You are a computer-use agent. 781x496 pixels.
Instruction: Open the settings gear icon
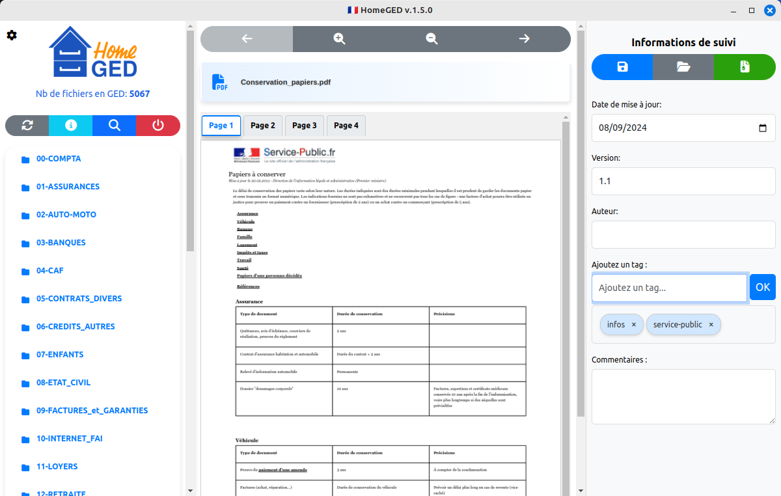(12, 35)
